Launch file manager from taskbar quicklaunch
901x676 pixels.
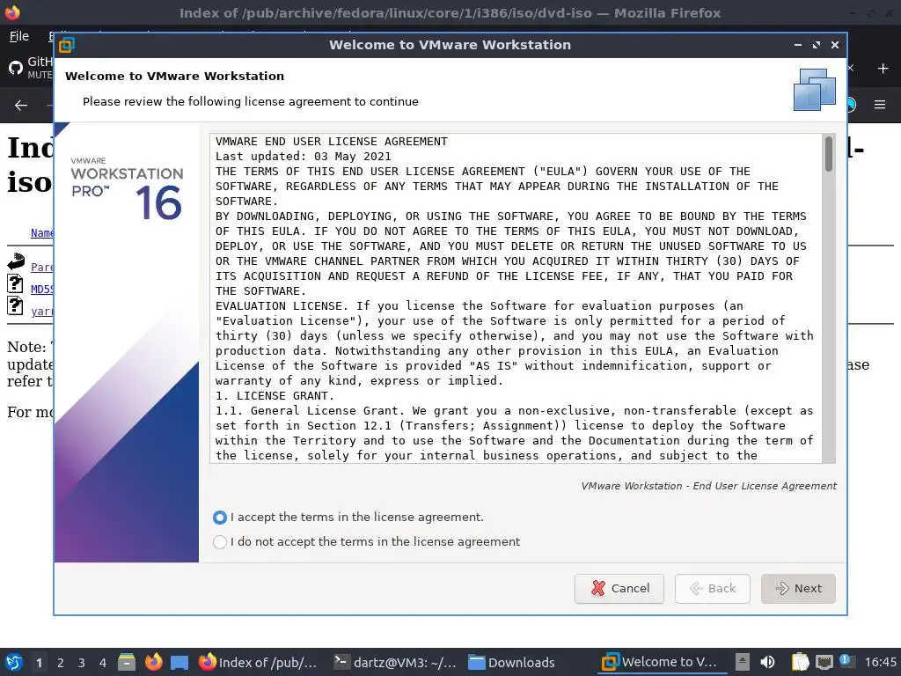click(127, 662)
